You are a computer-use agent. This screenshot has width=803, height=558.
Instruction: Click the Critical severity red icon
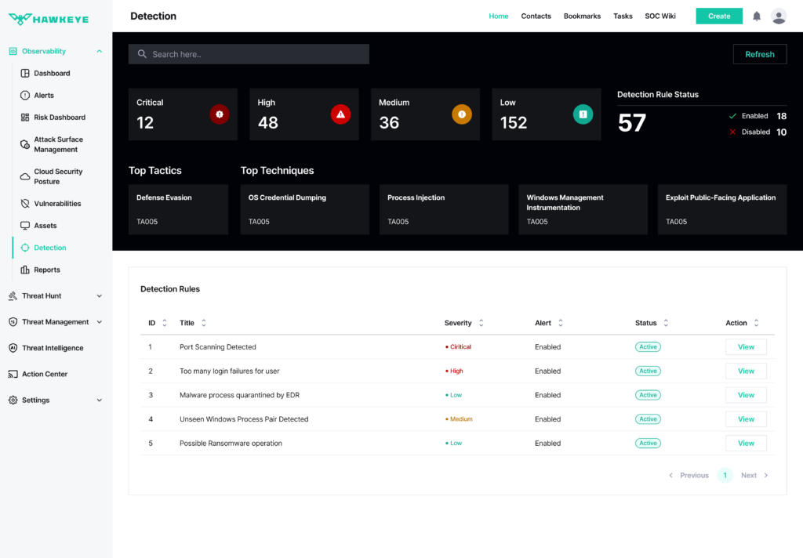tap(220, 114)
